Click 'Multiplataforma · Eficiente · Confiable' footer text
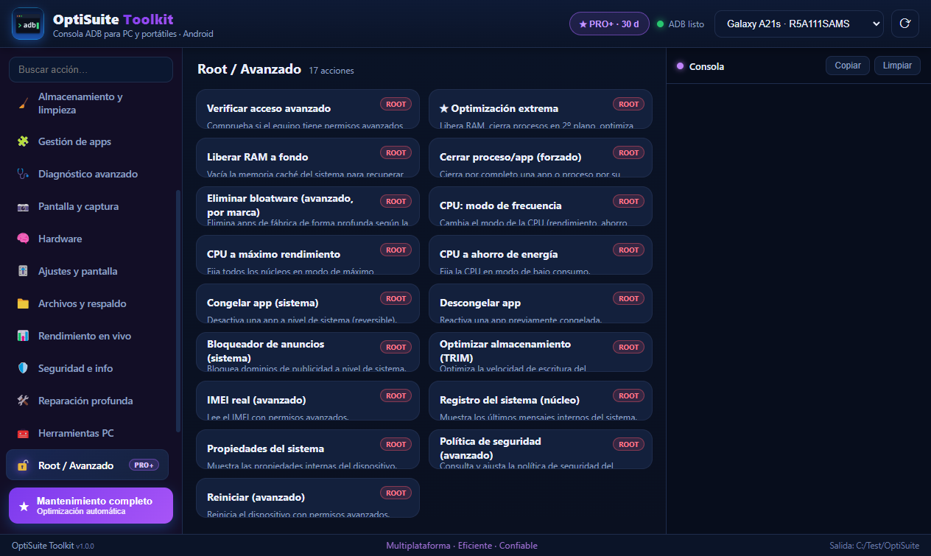 [x=462, y=546]
